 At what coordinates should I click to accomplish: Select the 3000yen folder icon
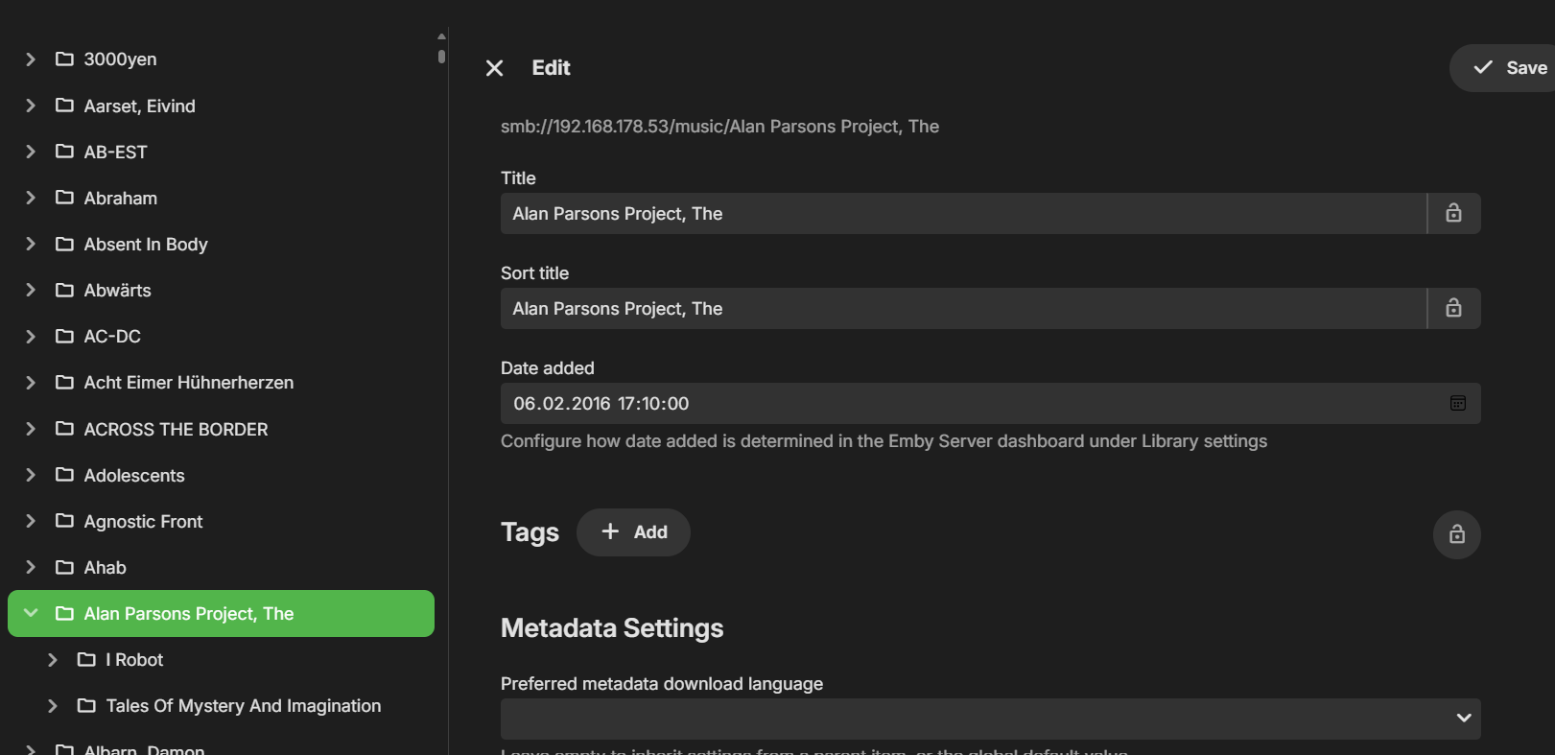64,59
